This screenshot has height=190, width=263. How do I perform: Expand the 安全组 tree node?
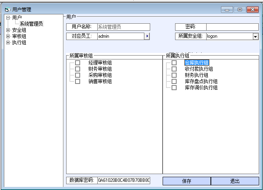8,30
